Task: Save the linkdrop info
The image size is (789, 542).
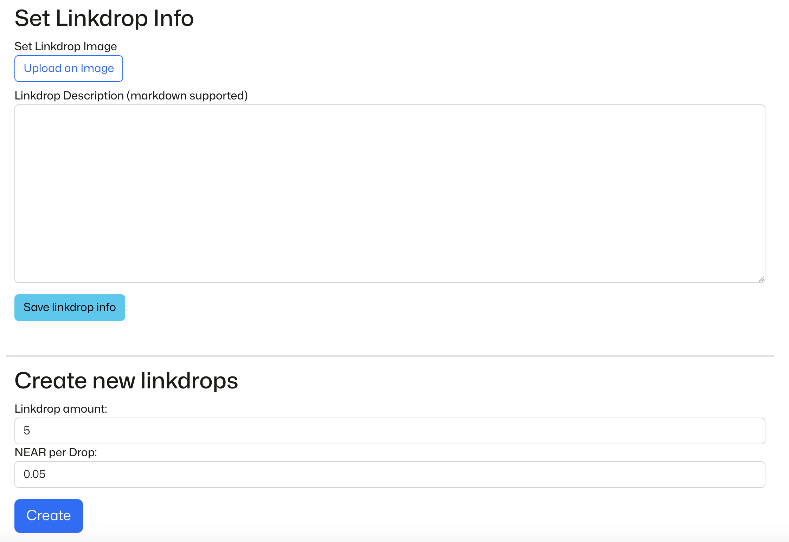Action: click(70, 308)
